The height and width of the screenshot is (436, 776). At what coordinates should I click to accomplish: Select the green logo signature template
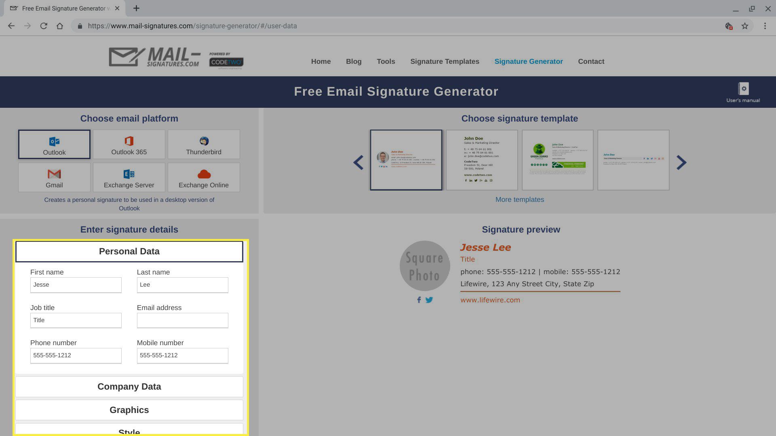tap(557, 160)
